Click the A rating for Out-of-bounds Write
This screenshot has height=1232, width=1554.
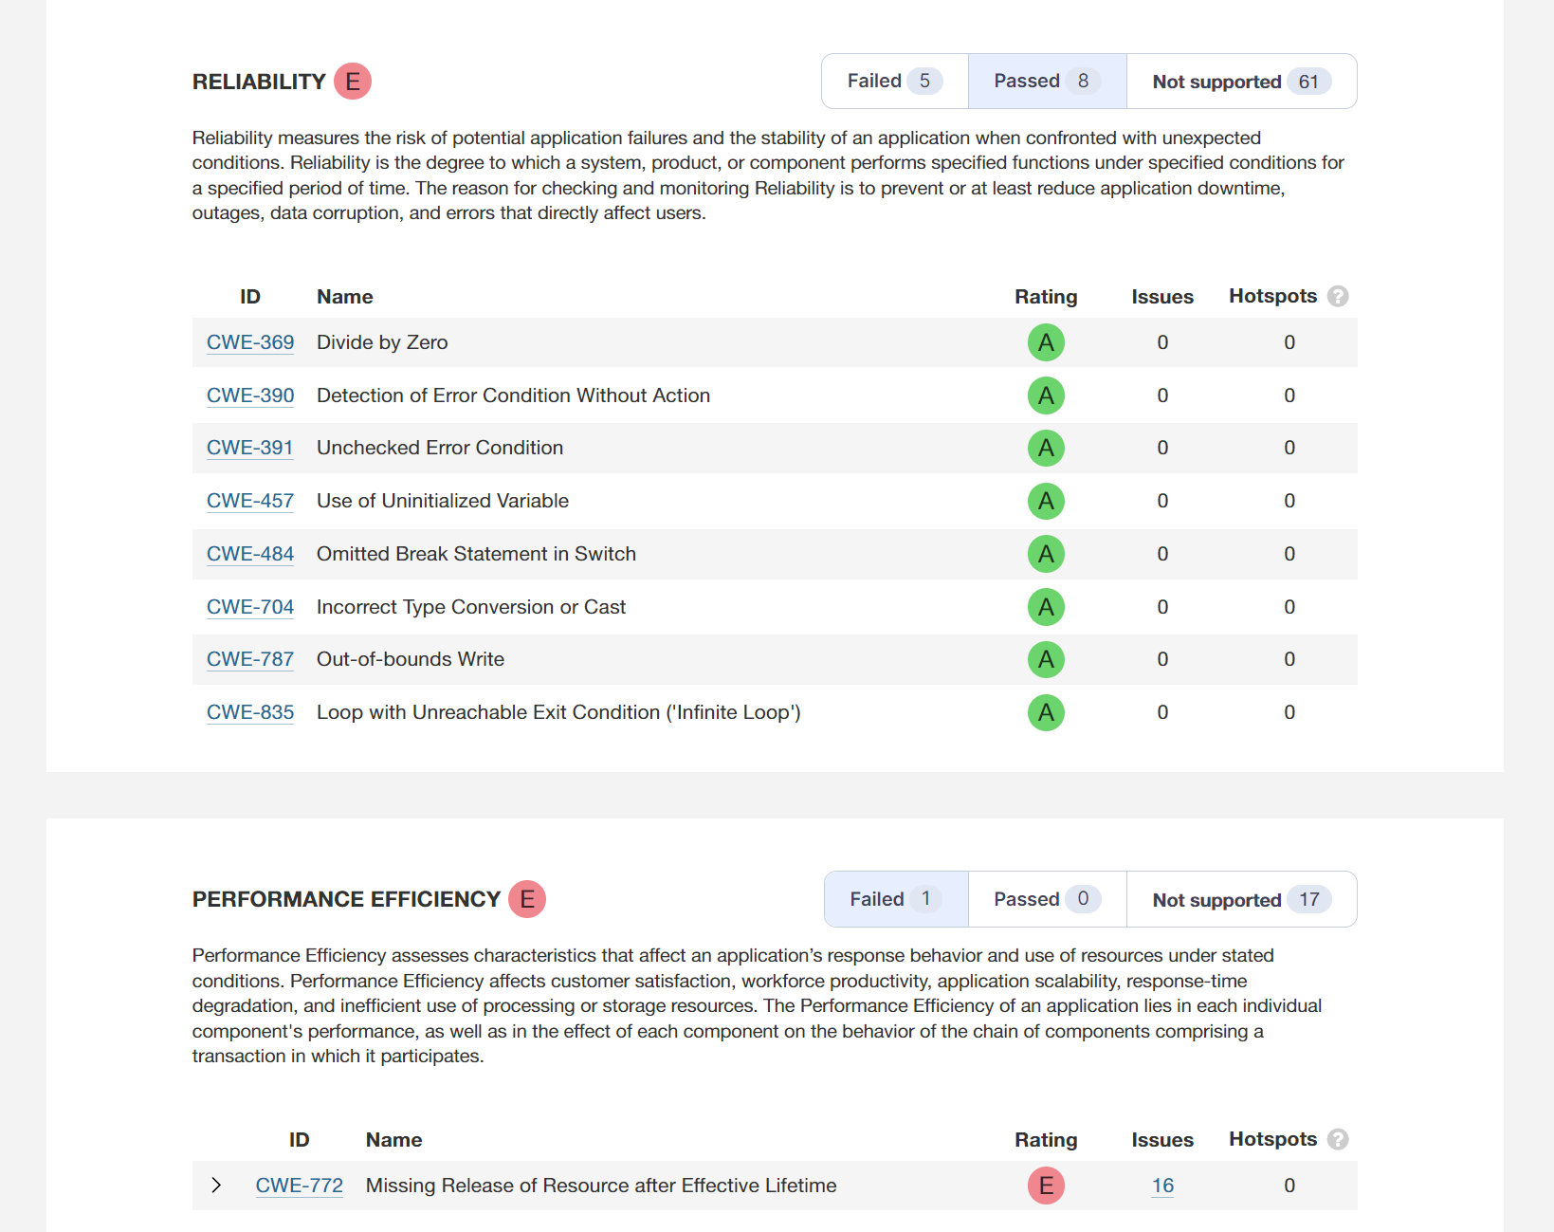(1046, 659)
